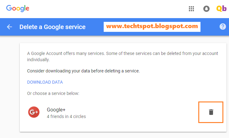This screenshot has height=138, width=229.
Task: Select the Google+ service name
Action: 56,110
